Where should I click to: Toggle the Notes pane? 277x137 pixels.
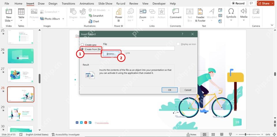[x=192, y=134]
